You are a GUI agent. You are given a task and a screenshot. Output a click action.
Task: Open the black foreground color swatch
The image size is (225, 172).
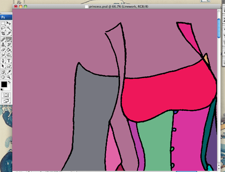click(x=4, y=84)
